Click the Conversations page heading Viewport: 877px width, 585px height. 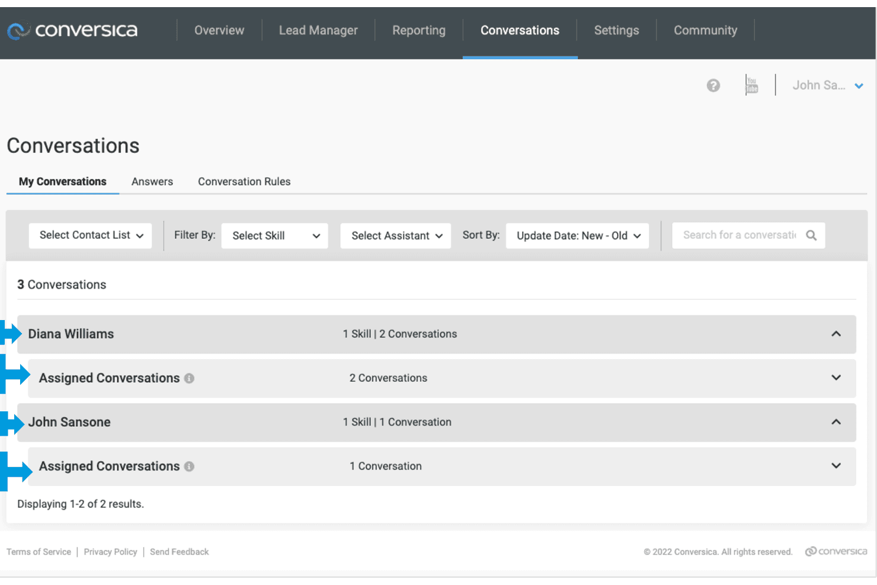(73, 146)
